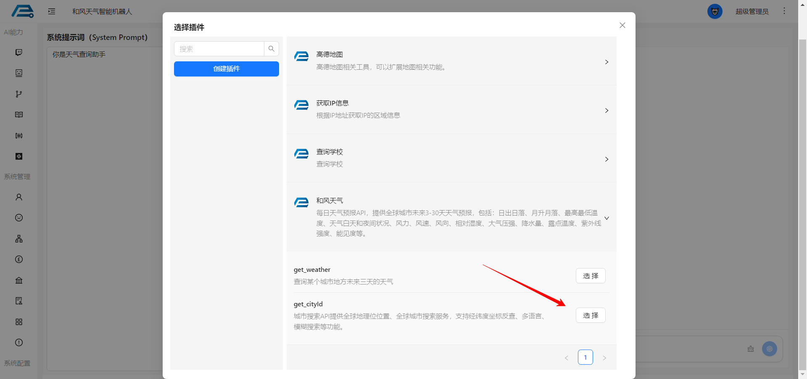Click 选择 button for get_weather
This screenshot has width=807, height=379.
[591, 276]
